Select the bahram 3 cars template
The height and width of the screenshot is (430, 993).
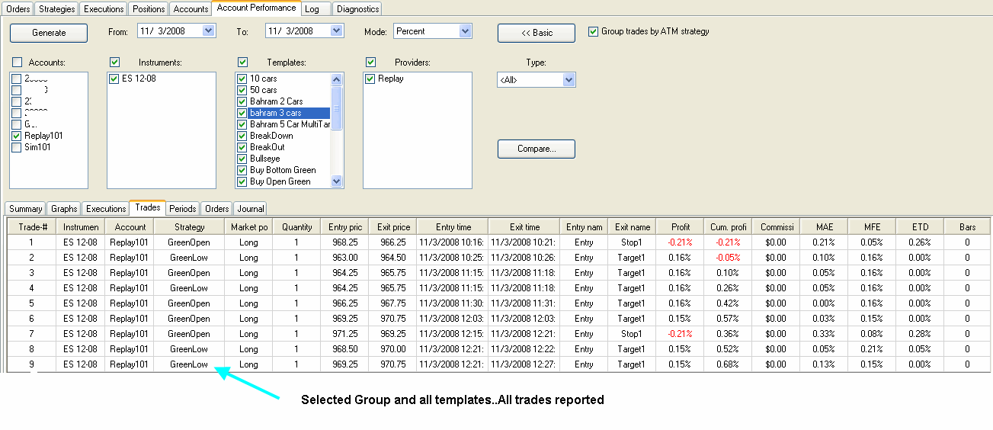(275, 113)
